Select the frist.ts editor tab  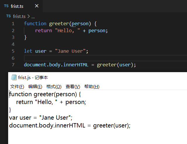coord(21,6)
